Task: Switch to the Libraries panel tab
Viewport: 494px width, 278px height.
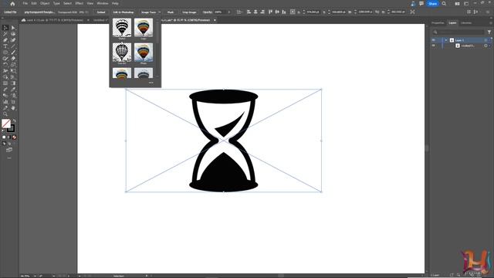Action: [x=466, y=23]
